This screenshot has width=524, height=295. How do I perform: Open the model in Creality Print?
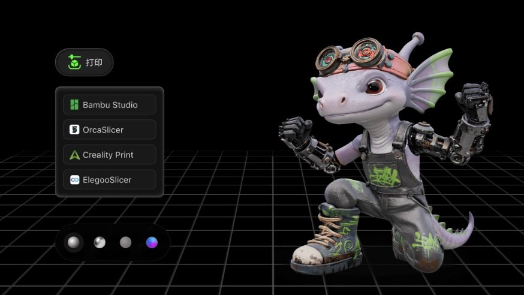pos(110,155)
